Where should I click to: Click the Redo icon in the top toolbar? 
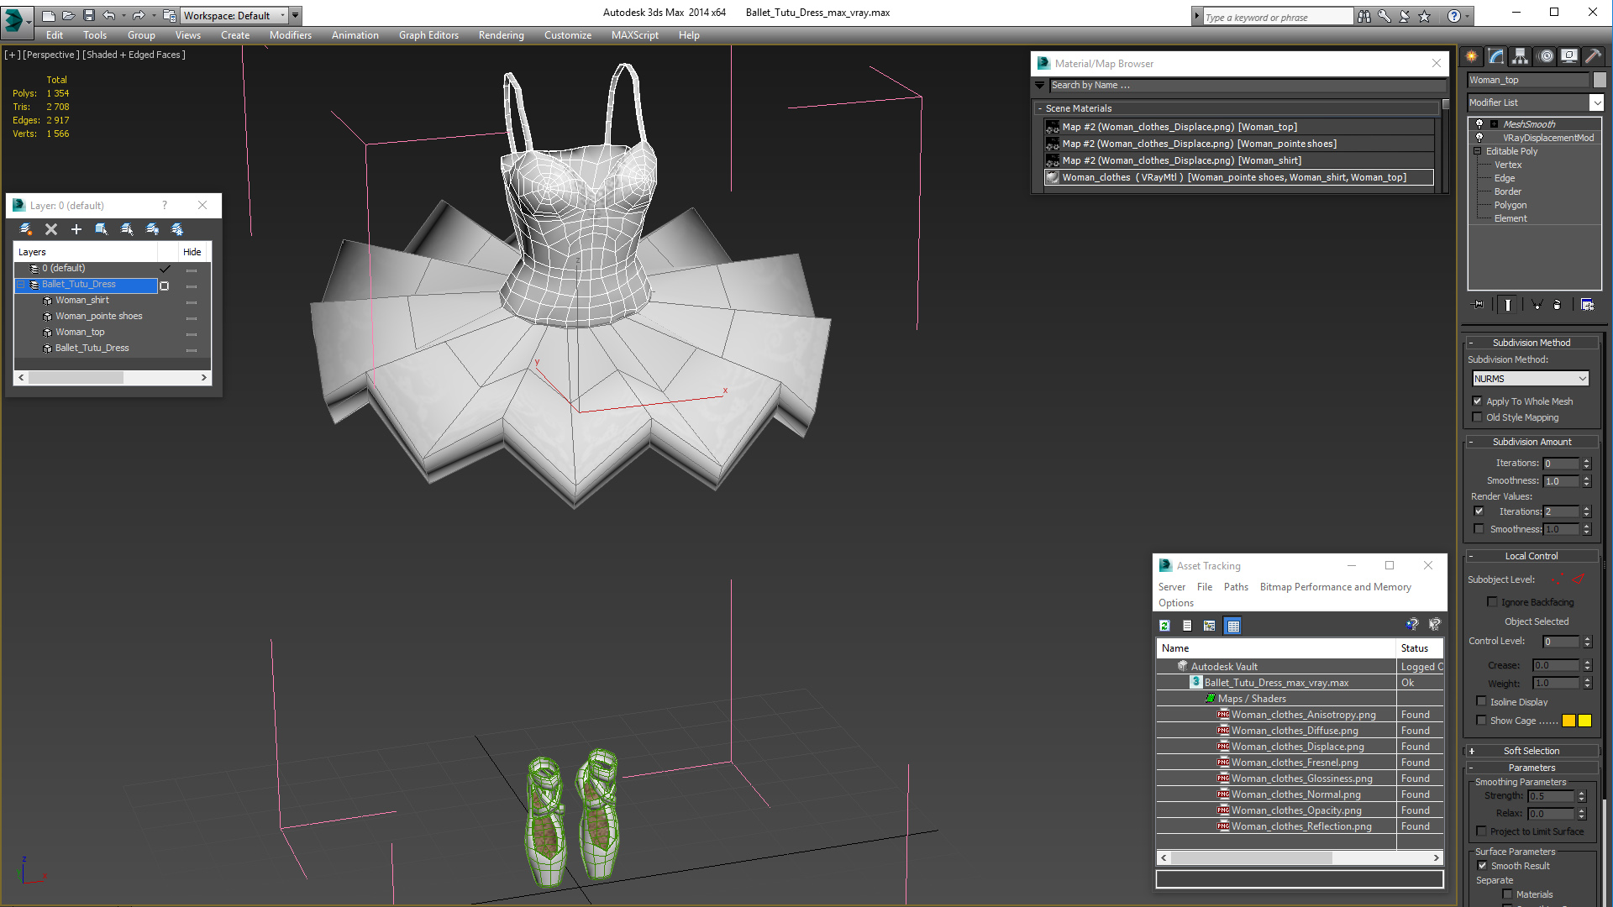(139, 14)
